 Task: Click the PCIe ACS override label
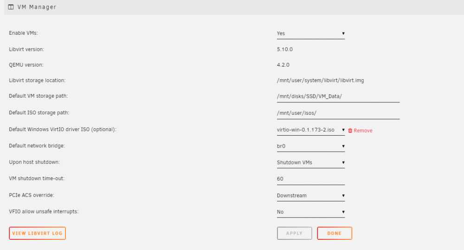click(32, 195)
